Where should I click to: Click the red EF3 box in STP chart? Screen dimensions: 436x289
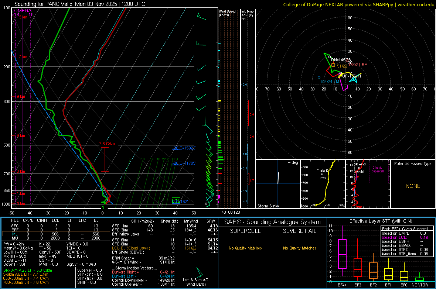(358, 268)
